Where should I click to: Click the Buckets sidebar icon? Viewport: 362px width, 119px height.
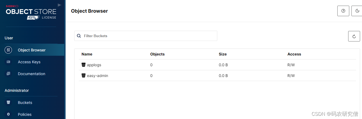tap(8, 103)
